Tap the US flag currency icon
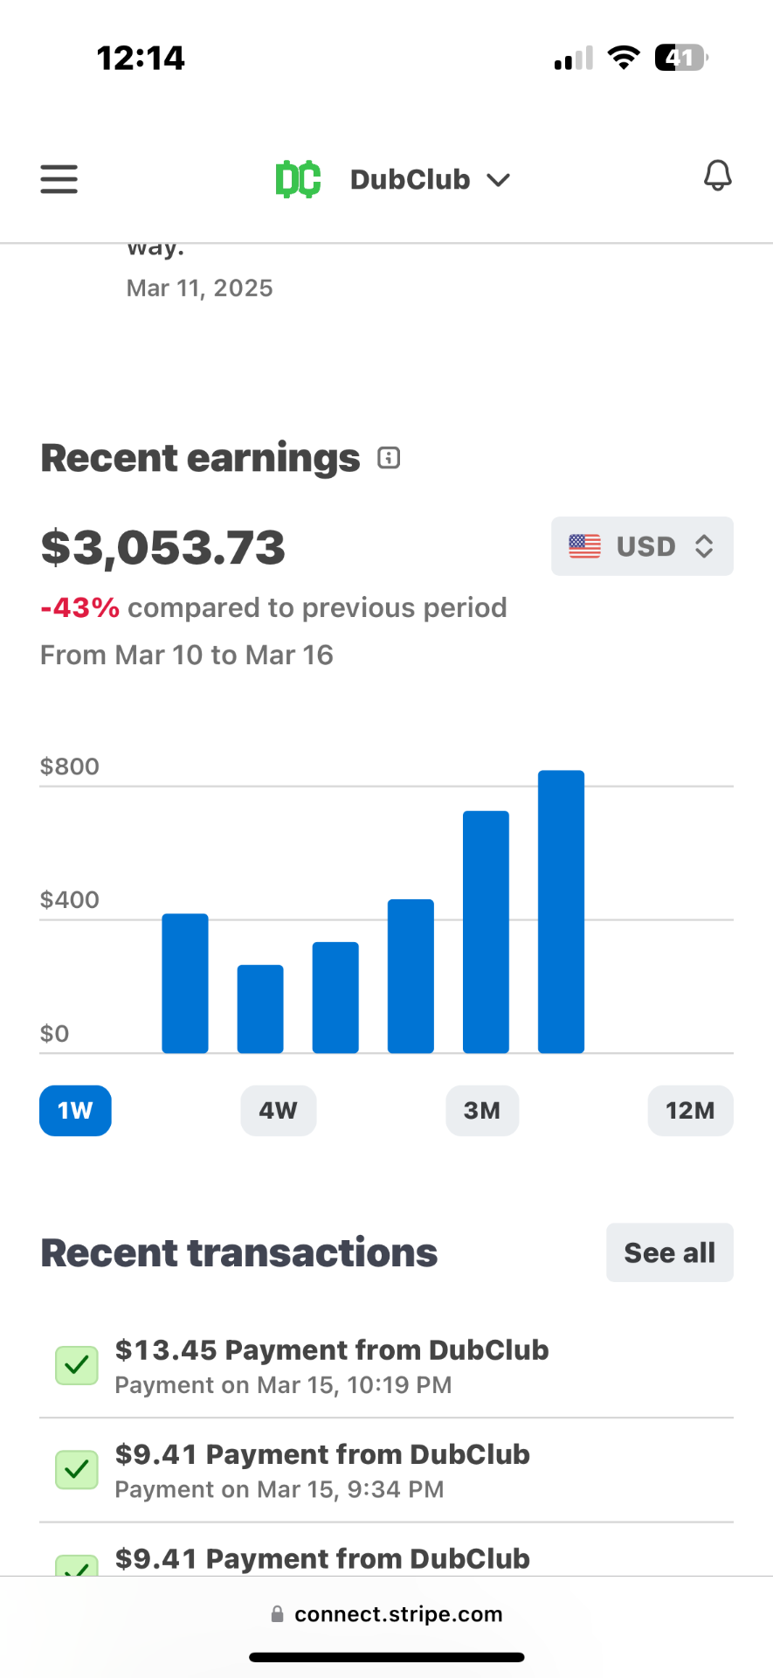Image resolution: width=773 pixels, height=1678 pixels. pos(584,546)
